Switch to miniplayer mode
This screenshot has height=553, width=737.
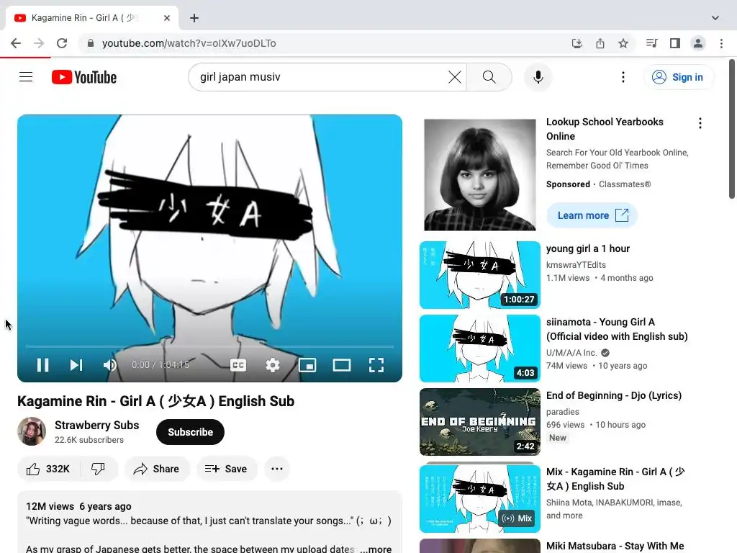(x=307, y=365)
